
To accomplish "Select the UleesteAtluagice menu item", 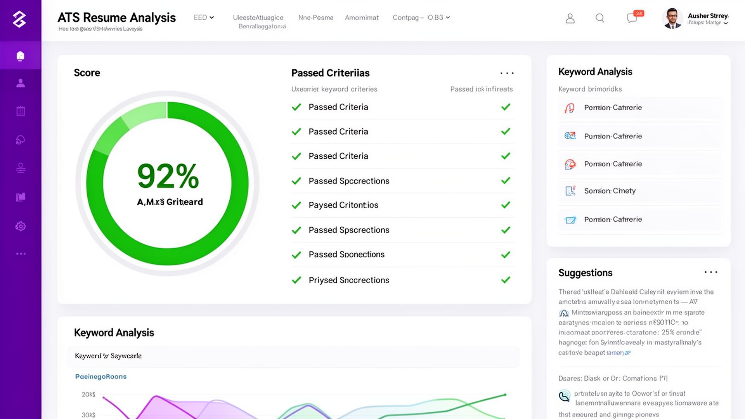I will [x=258, y=17].
